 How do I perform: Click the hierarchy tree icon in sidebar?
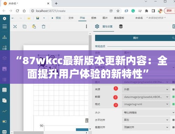pyautogui.click(x=5, y=37)
